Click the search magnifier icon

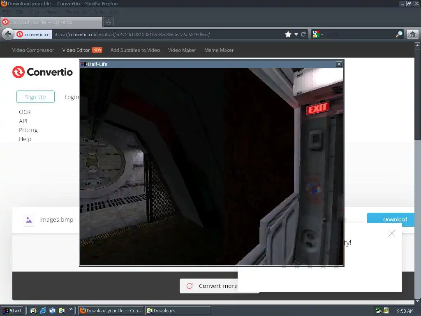point(399,35)
